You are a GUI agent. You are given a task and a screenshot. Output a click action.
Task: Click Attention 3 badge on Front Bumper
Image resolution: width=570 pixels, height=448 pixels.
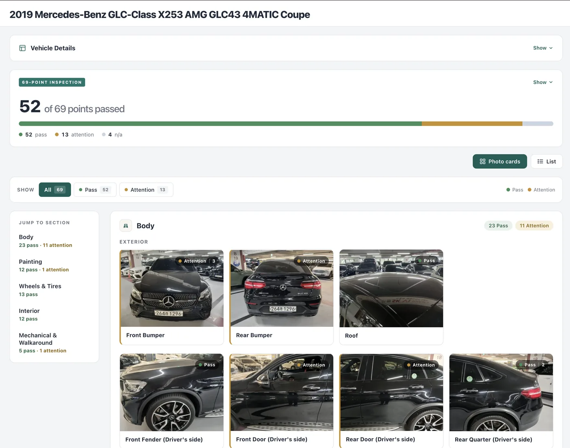click(x=197, y=261)
